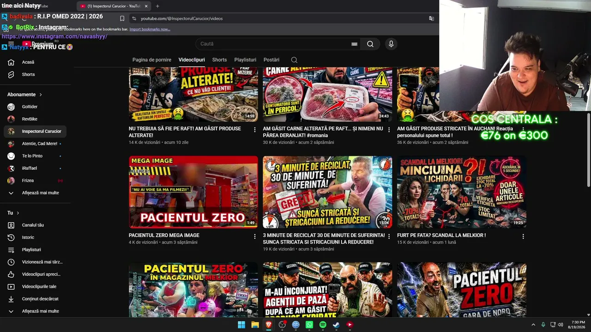Show hidden system tray icons chevron

(x=533, y=325)
